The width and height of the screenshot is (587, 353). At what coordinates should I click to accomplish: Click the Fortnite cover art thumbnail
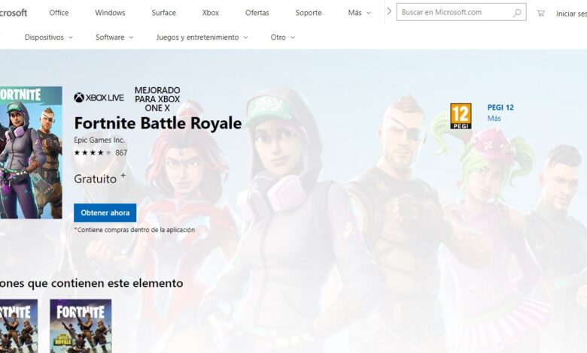31,152
